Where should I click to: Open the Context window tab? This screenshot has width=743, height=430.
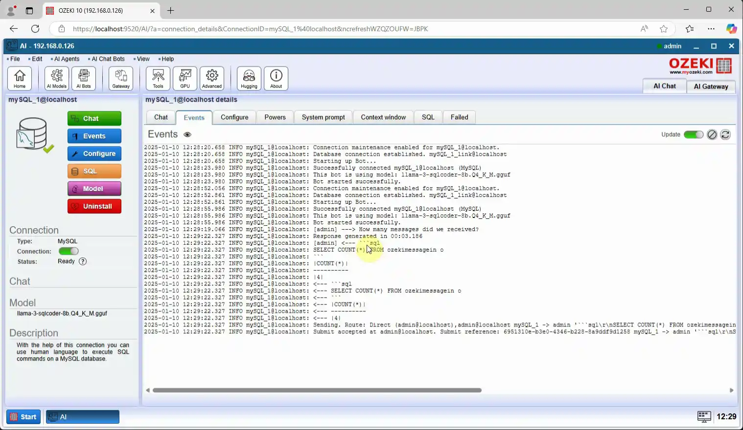(x=383, y=117)
